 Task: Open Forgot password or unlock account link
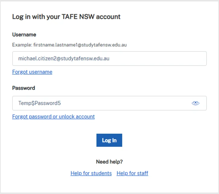(54, 117)
